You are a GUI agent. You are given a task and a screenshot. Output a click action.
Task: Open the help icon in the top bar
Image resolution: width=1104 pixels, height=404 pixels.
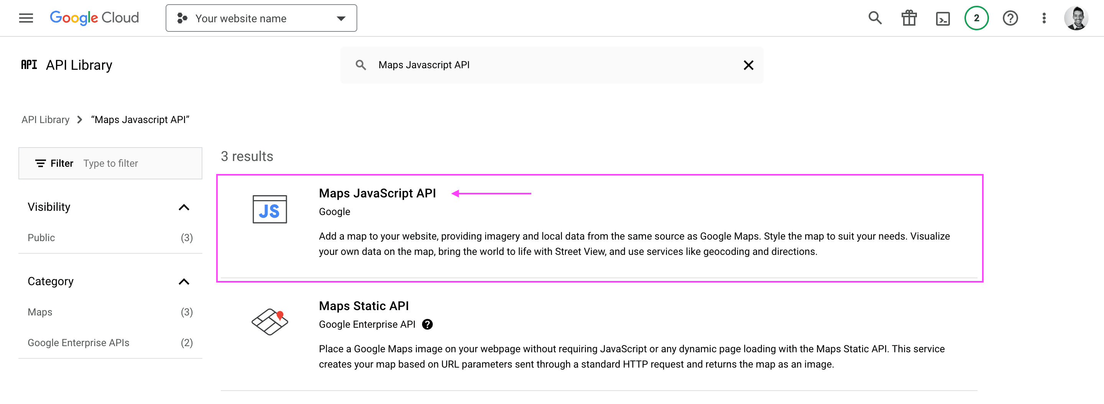1010,18
